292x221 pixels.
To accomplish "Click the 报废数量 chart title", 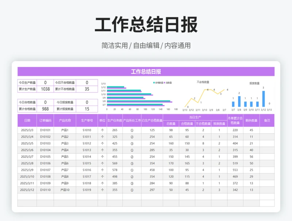I will pyautogui.click(x=254, y=83).
